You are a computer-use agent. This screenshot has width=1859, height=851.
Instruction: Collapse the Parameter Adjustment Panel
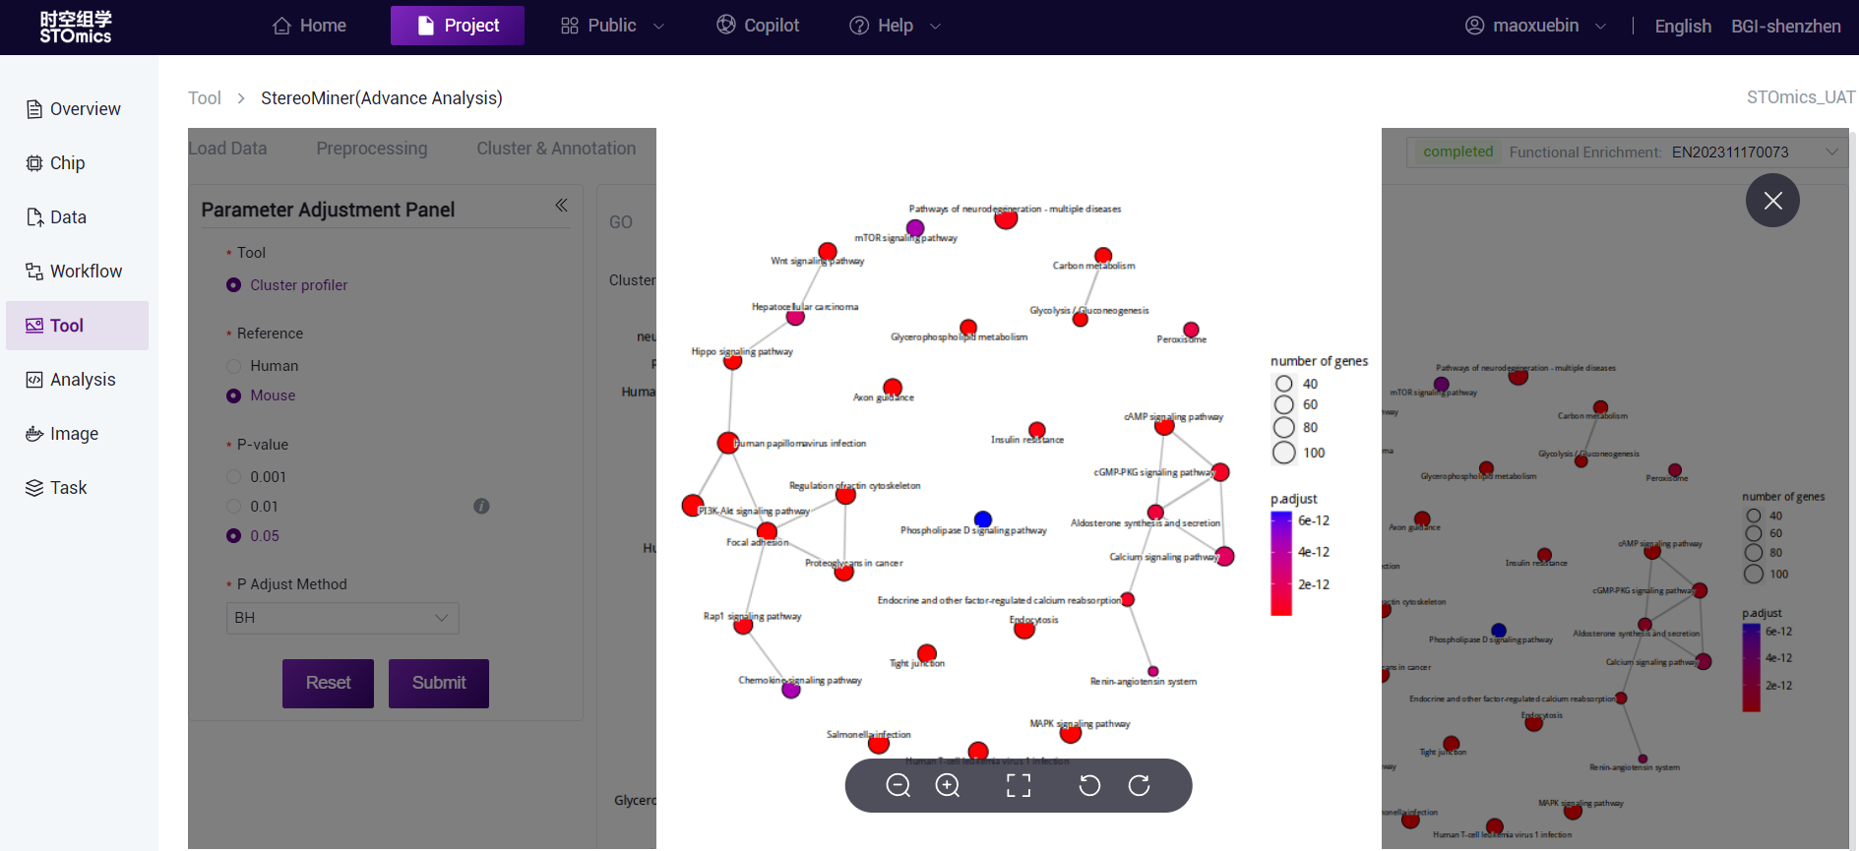(561, 206)
